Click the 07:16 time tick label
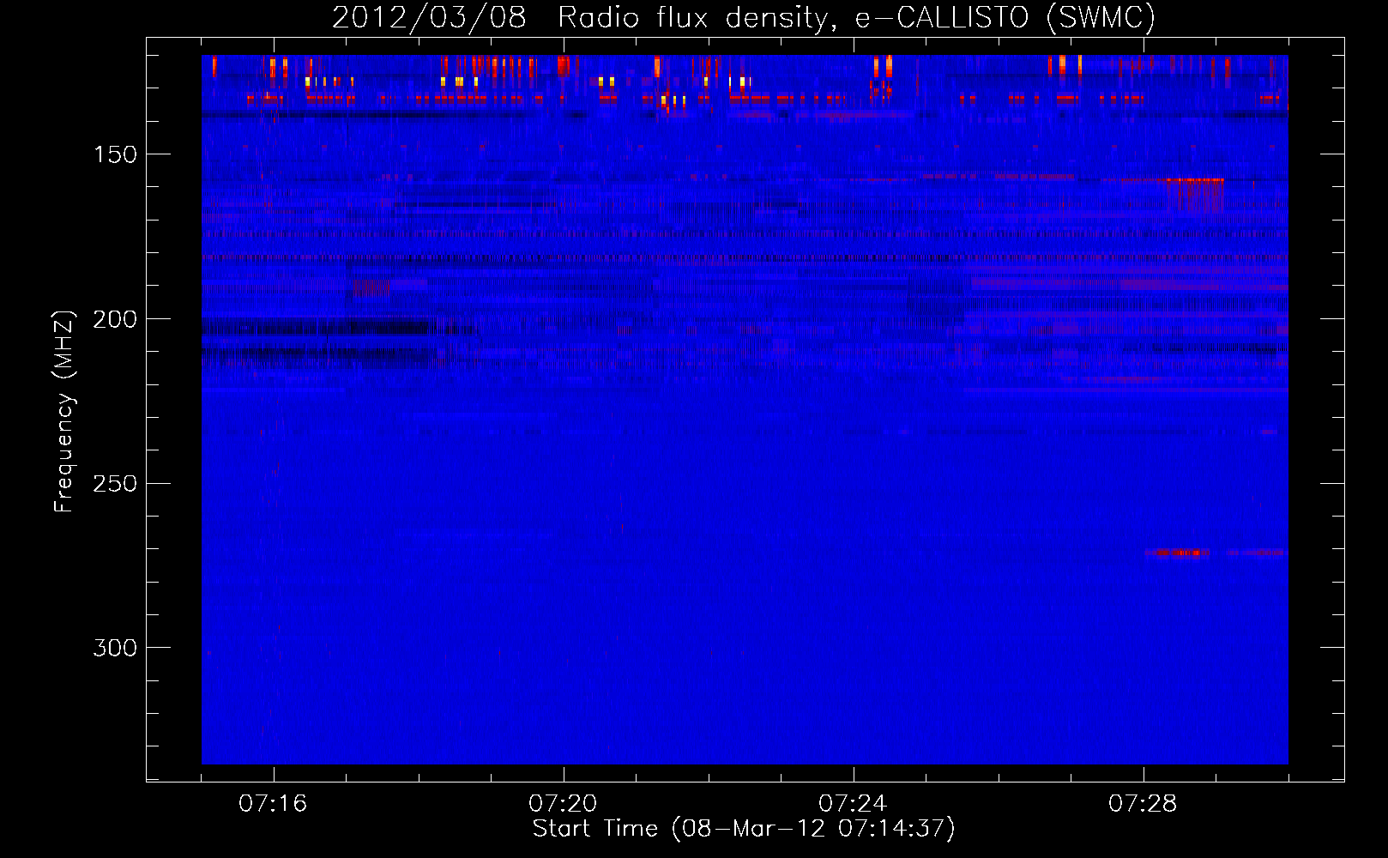1388x858 pixels. (273, 803)
